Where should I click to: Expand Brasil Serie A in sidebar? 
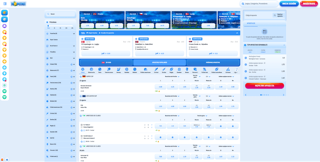coord(74,46)
